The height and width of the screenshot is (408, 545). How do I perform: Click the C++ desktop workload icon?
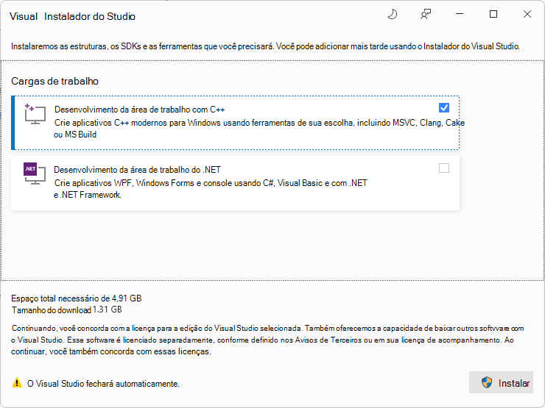pos(35,114)
